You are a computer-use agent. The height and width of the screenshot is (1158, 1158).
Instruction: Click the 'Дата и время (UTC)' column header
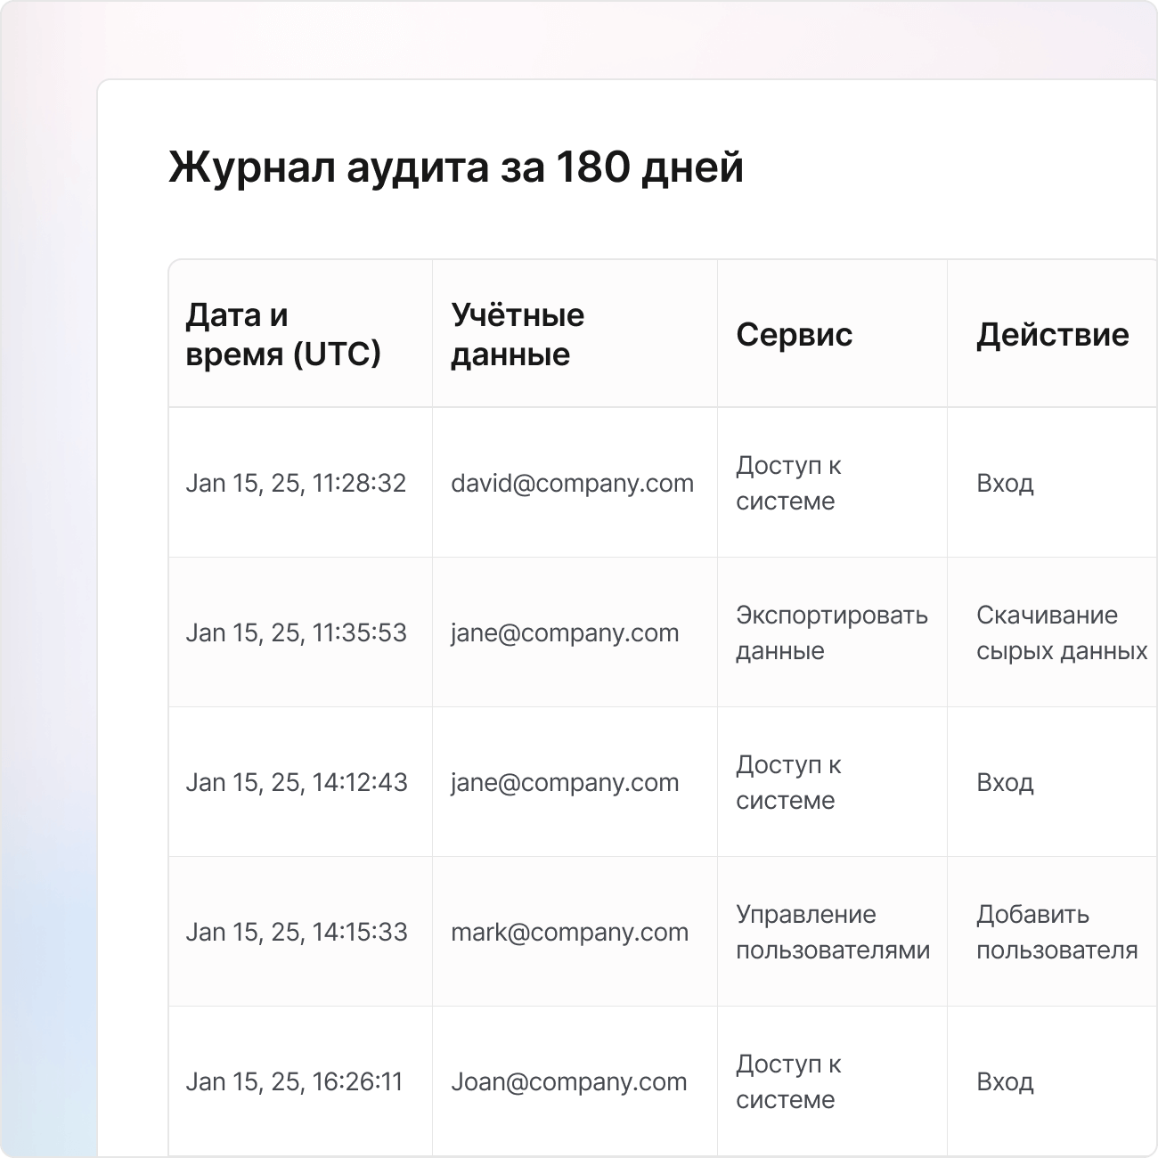(283, 334)
